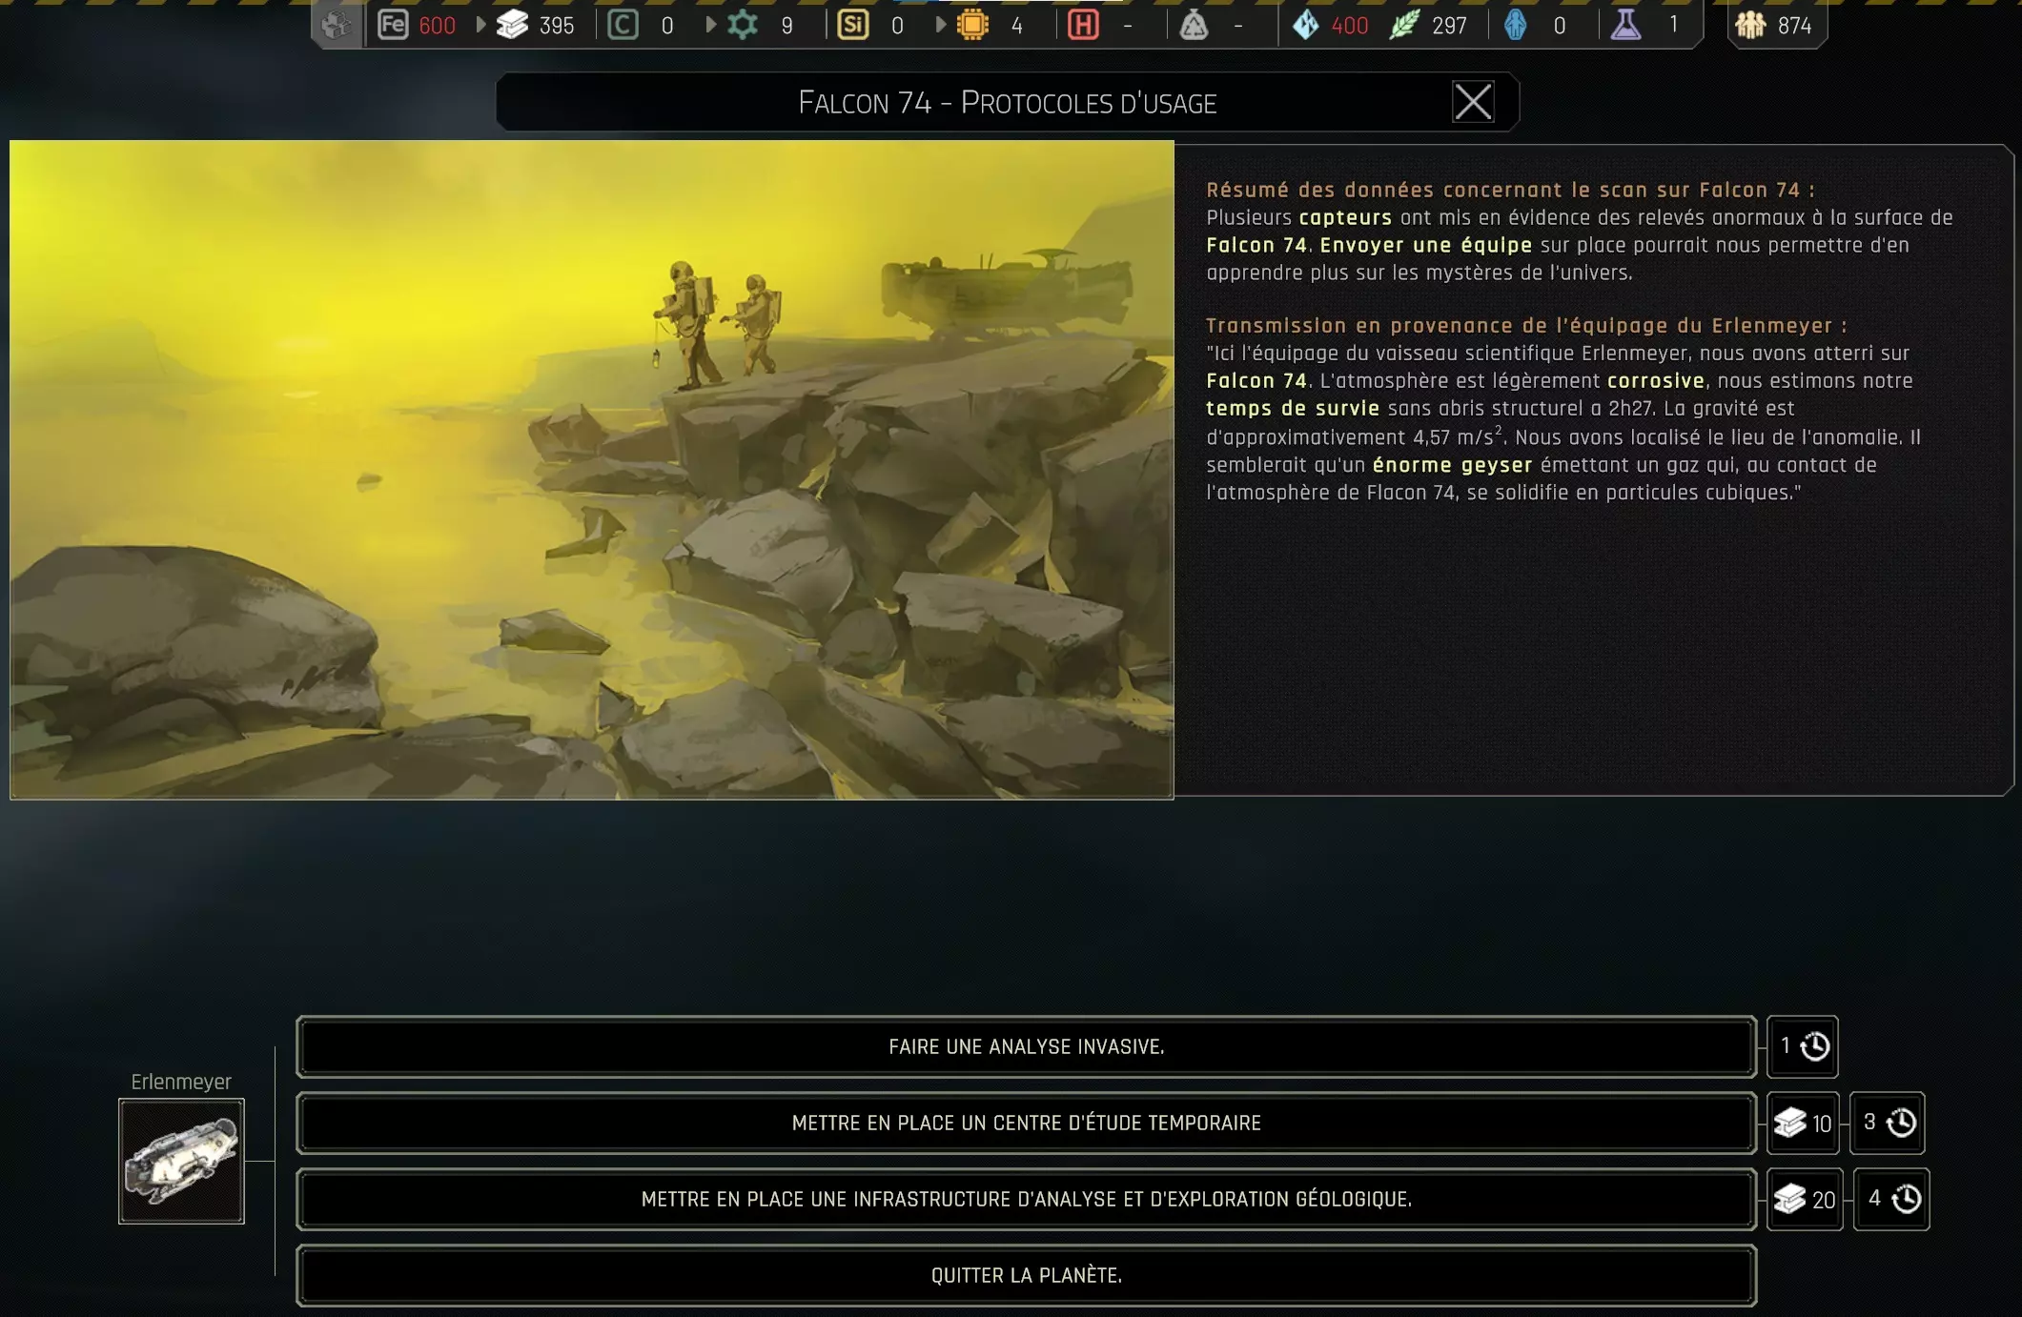2022x1317 pixels.
Task: Close the Falcon 74 protocols window
Action: [1472, 102]
